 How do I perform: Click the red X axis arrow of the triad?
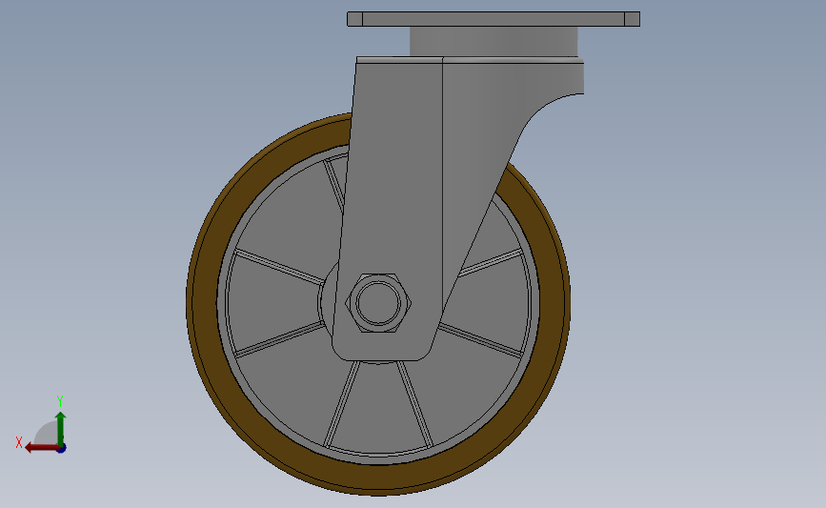click(x=42, y=448)
